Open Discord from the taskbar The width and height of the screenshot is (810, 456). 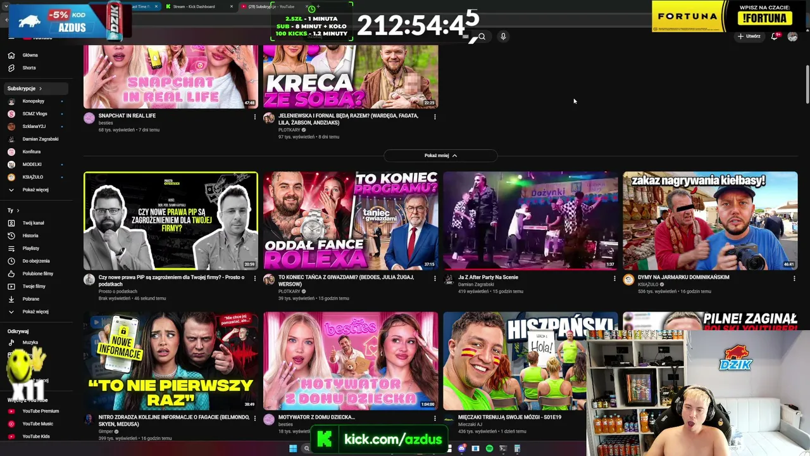tap(462, 448)
